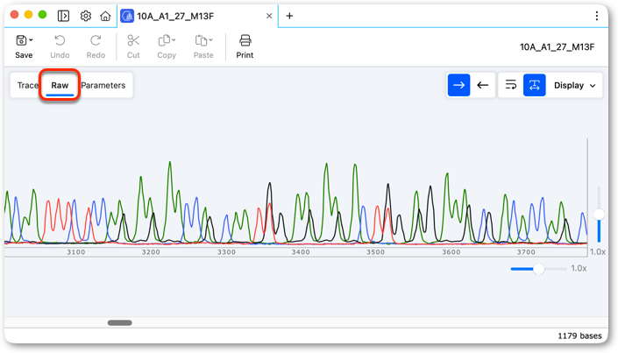Expand the Paste dropdown arrow

[x=211, y=40]
